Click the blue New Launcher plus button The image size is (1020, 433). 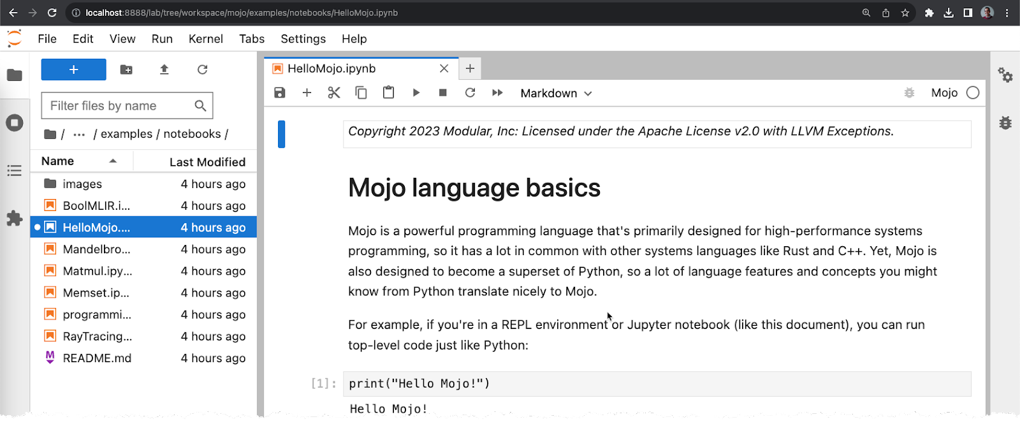pos(73,70)
